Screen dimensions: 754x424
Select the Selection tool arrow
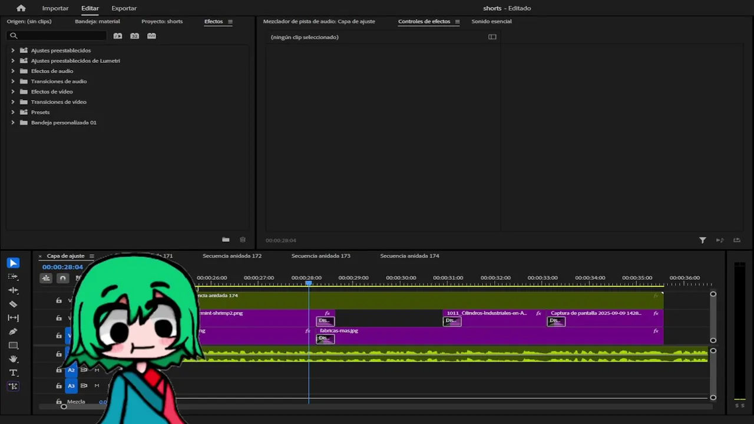click(x=13, y=263)
